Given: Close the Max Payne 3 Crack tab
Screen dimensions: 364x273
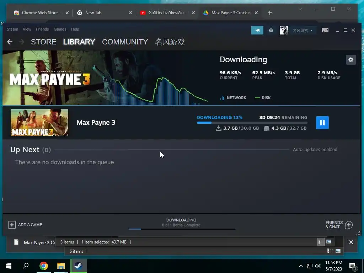Looking at the screenshot, I should 256,13.
